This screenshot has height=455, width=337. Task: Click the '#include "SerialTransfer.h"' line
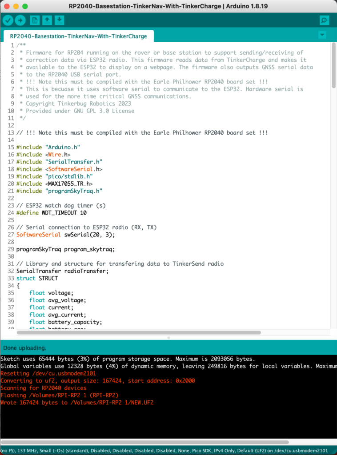tap(59, 162)
